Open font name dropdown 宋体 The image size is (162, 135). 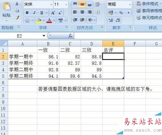(51, 5)
